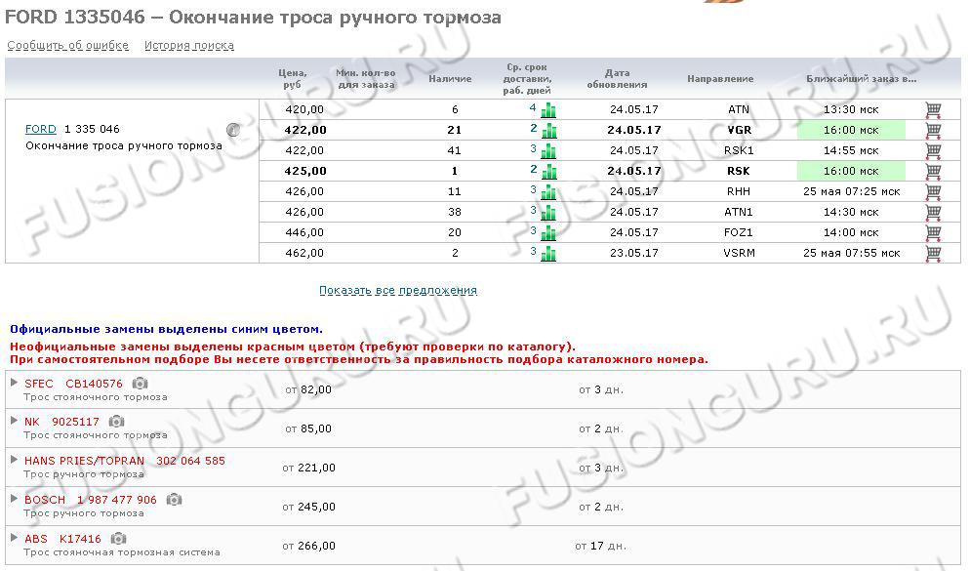Select the 420,00 price cell

coord(304,109)
